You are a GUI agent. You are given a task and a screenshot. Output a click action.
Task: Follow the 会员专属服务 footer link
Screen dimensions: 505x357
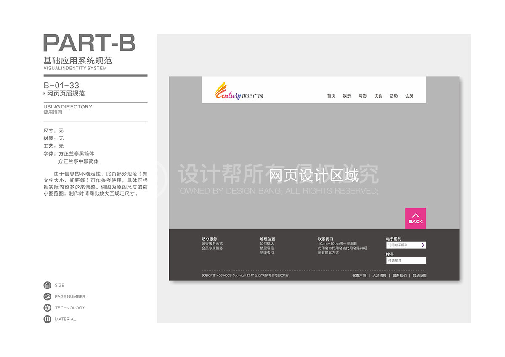[x=212, y=248]
